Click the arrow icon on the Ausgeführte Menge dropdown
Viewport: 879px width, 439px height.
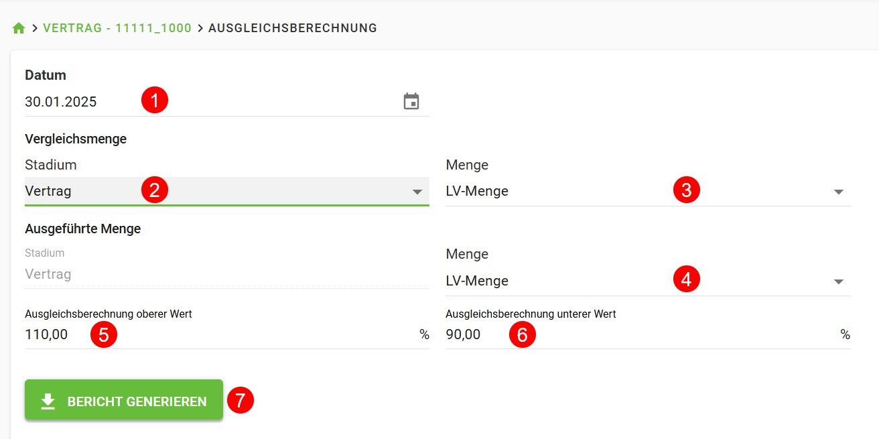coord(839,281)
